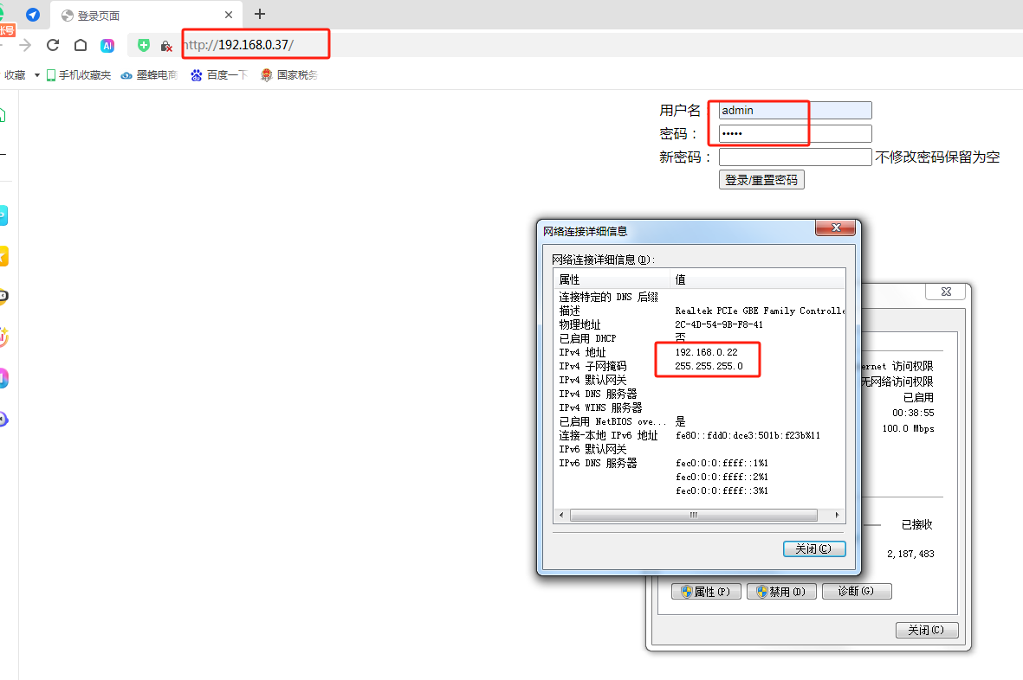Click the 不修改密码保留为空 hint text

coord(937,157)
